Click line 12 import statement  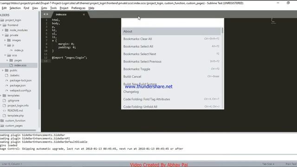(x=70, y=58)
